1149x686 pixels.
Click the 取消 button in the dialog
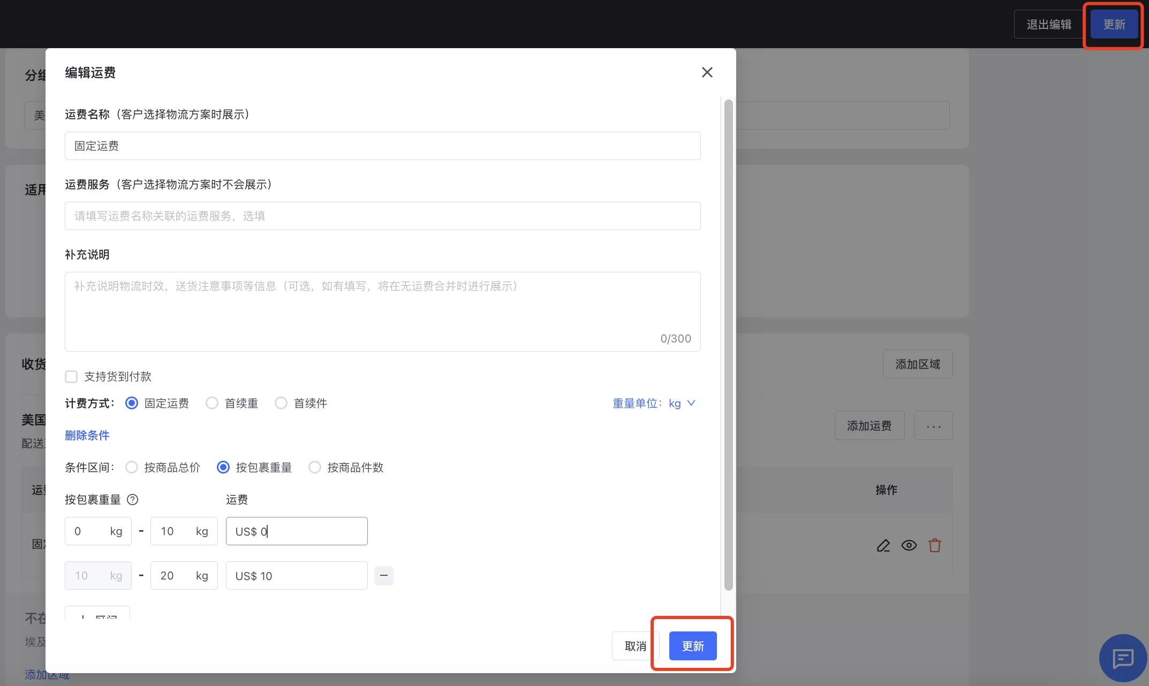click(635, 646)
